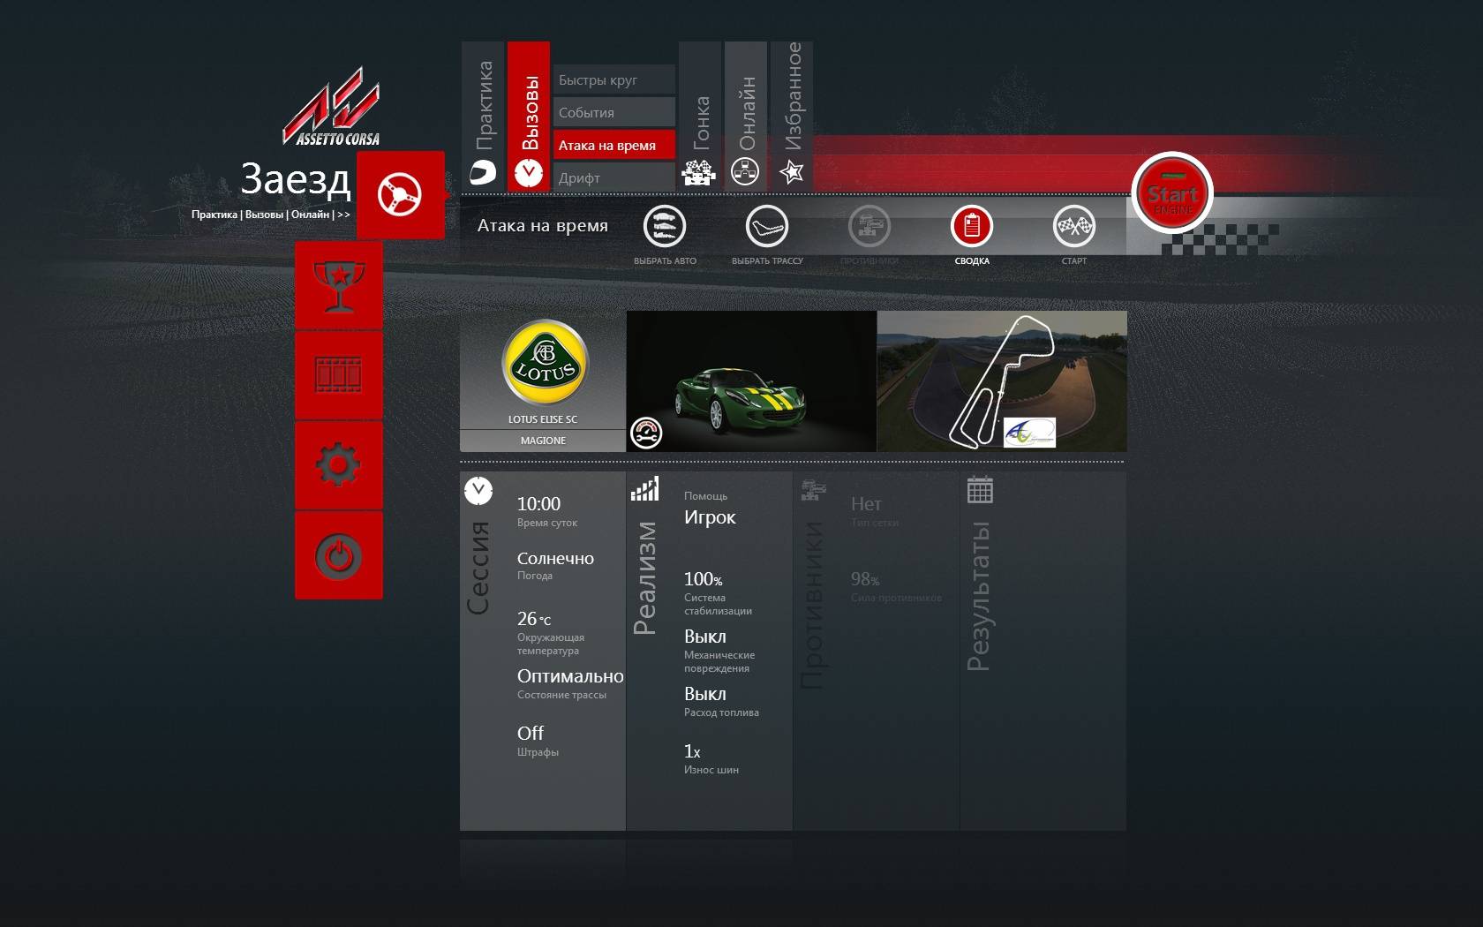Viewport: 1483px width, 927px height.
Task: Click the Реализм vertical panel title
Action: [645, 578]
